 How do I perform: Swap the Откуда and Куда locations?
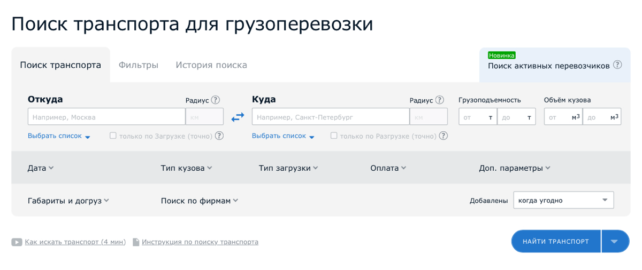[238, 116]
